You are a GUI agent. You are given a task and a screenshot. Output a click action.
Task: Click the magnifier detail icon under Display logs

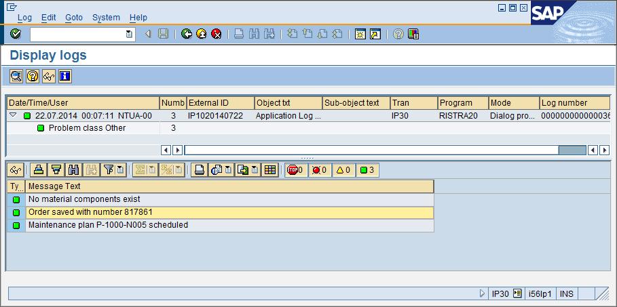pos(16,77)
